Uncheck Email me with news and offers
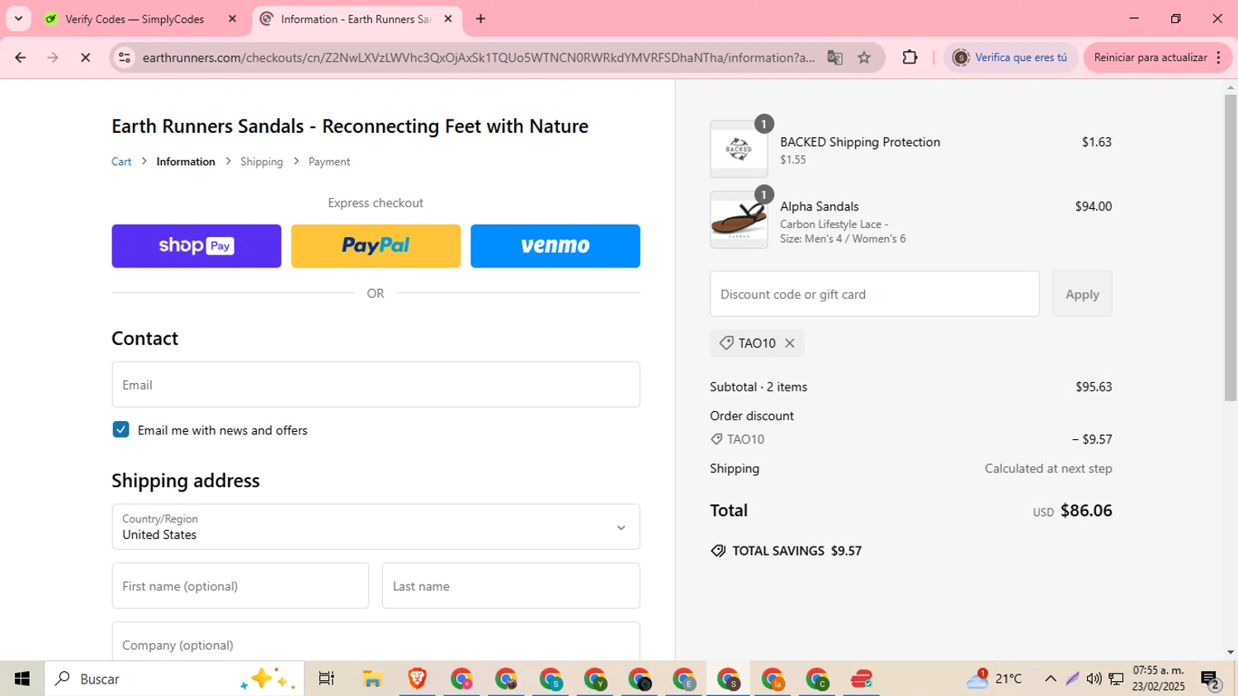This screenshot has width=1238, height=696. 120,429
